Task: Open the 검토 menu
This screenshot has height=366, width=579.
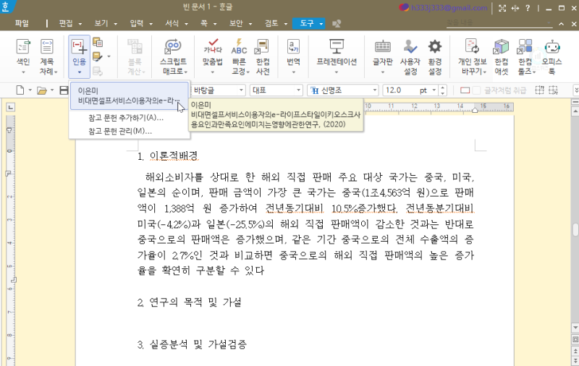Action: 271,23
